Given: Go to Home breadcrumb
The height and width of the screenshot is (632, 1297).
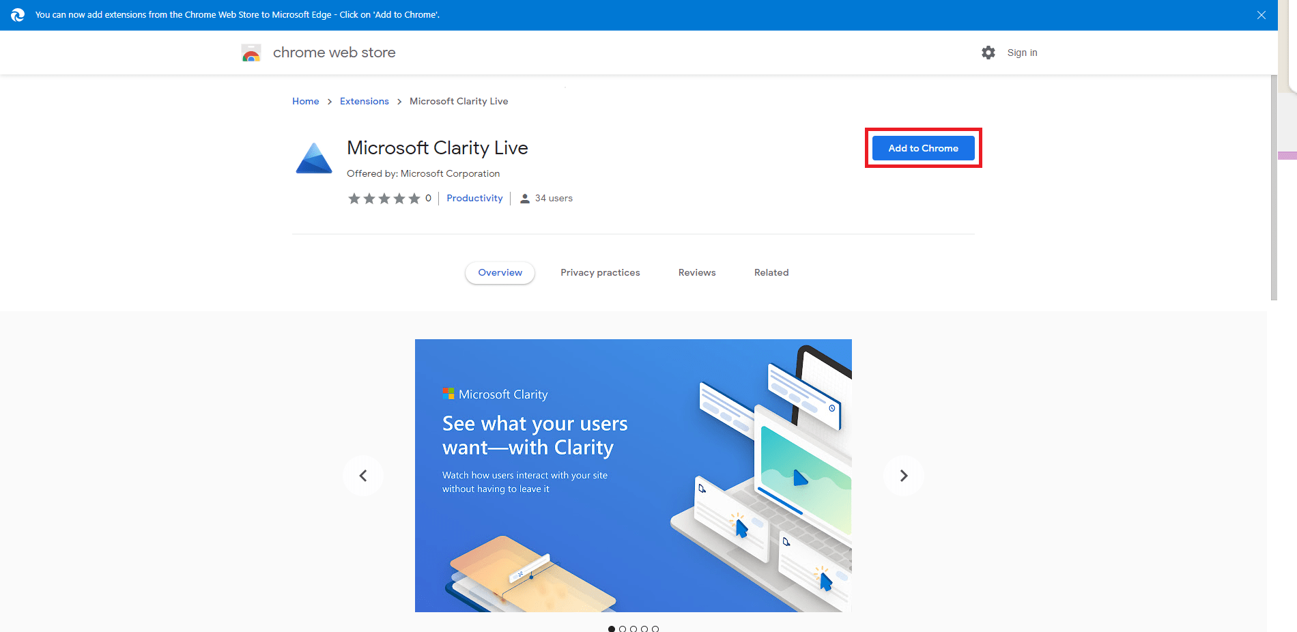Looking at the screenshot, I should (x=306, y=101).
